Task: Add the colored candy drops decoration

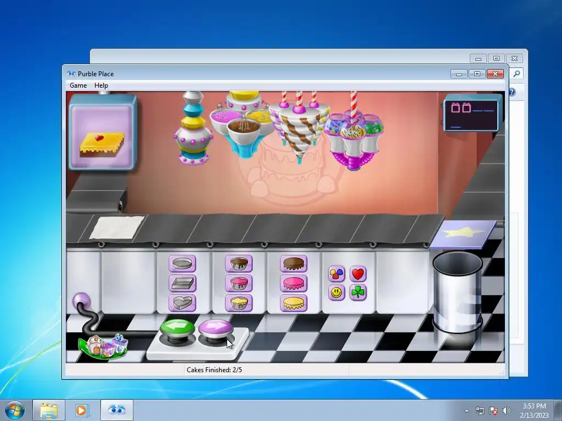Action: tap(336, 274)
